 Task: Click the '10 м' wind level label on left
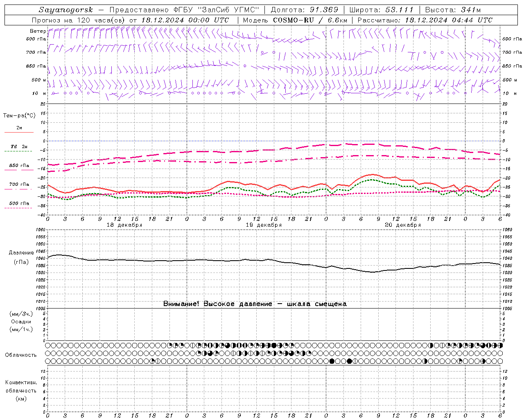[39, 93]
